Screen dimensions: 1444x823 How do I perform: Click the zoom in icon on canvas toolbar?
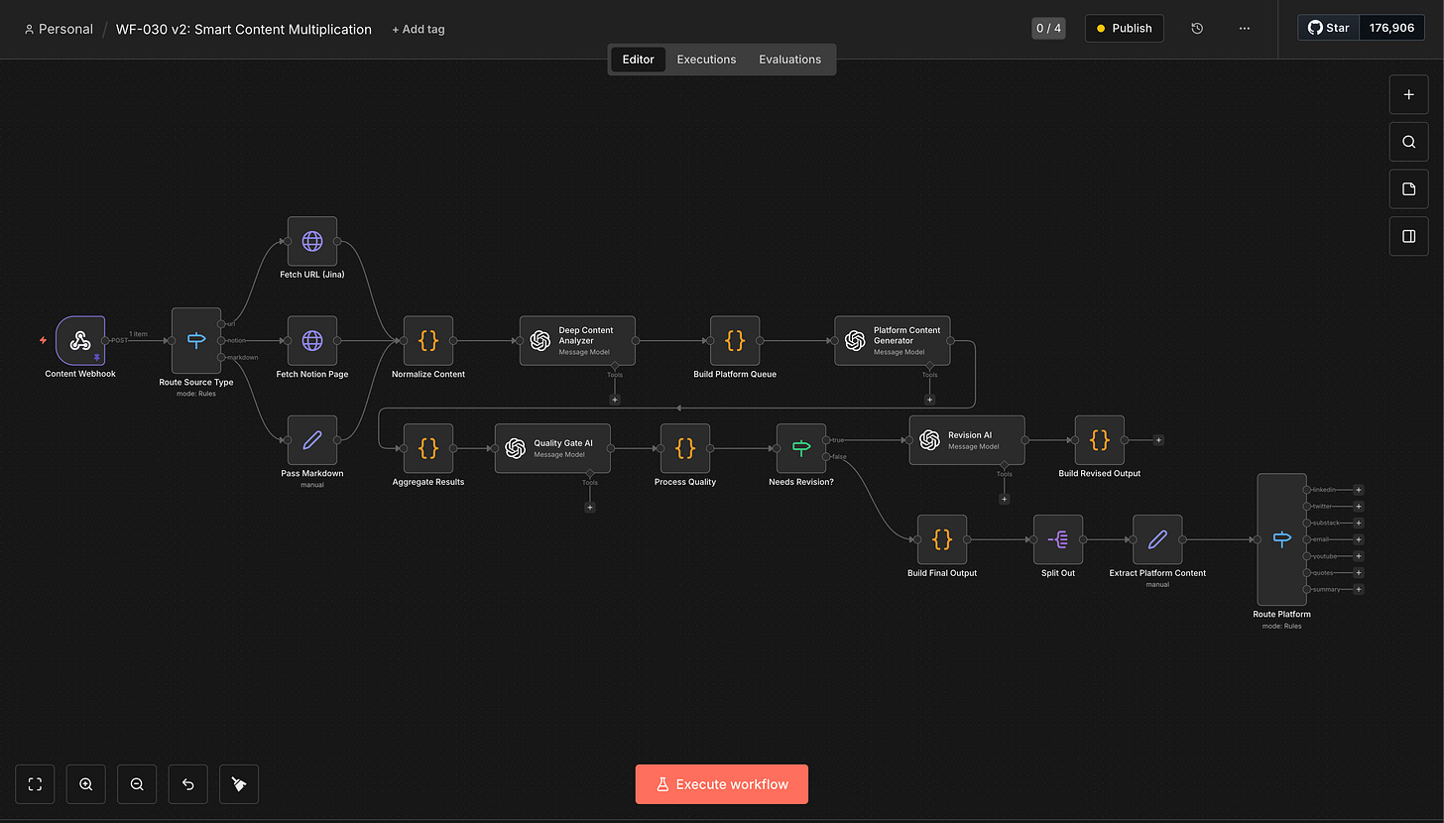85,783
